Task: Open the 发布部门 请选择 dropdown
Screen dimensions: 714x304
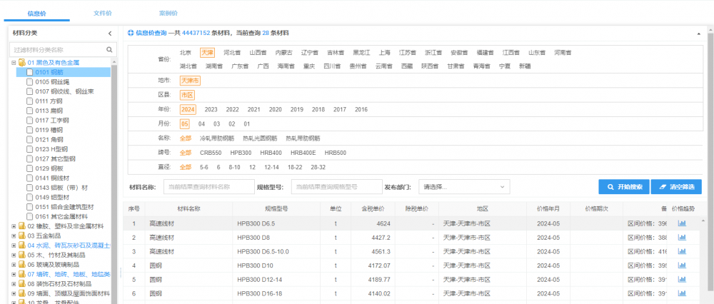Action: tap(464, 186)
